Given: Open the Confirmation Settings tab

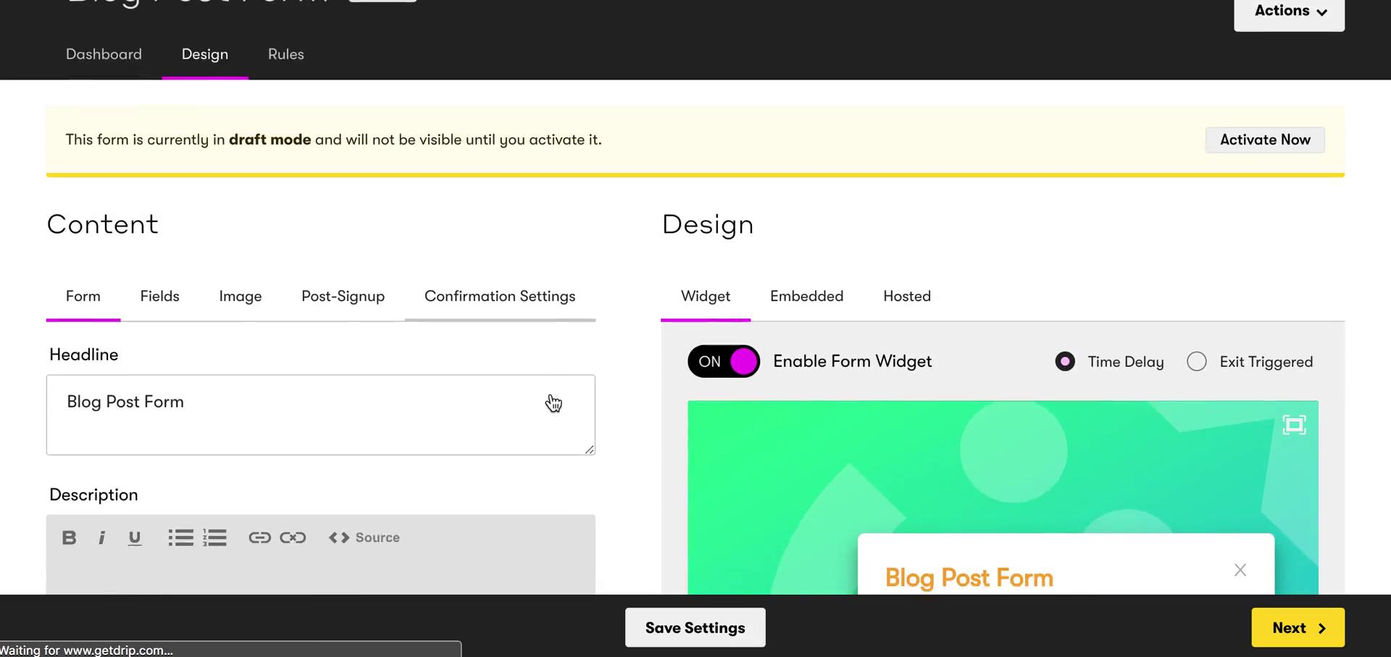Looking at the screenshot, I should 500,297.
